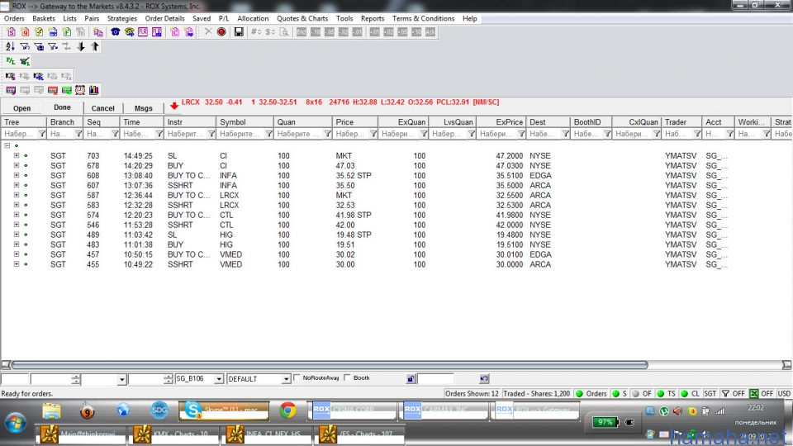The width and height of the screenshot is (793, 446).
Task: Click the -.10 price decrement button
Action: (x=316, y=32)
